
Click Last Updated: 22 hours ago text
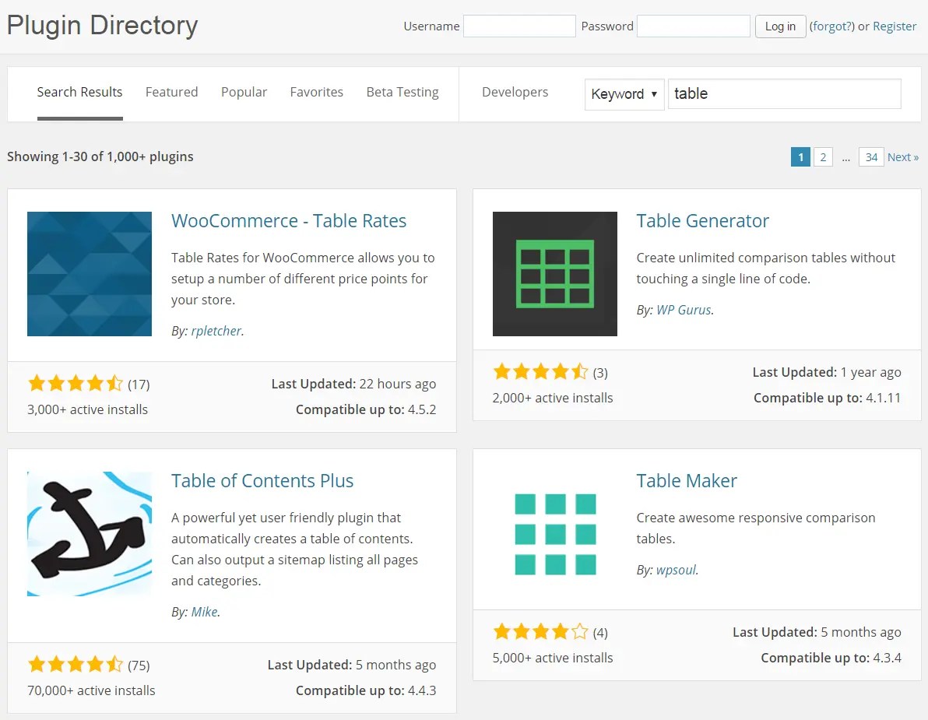pyautogui.click(x=353, y=384)
